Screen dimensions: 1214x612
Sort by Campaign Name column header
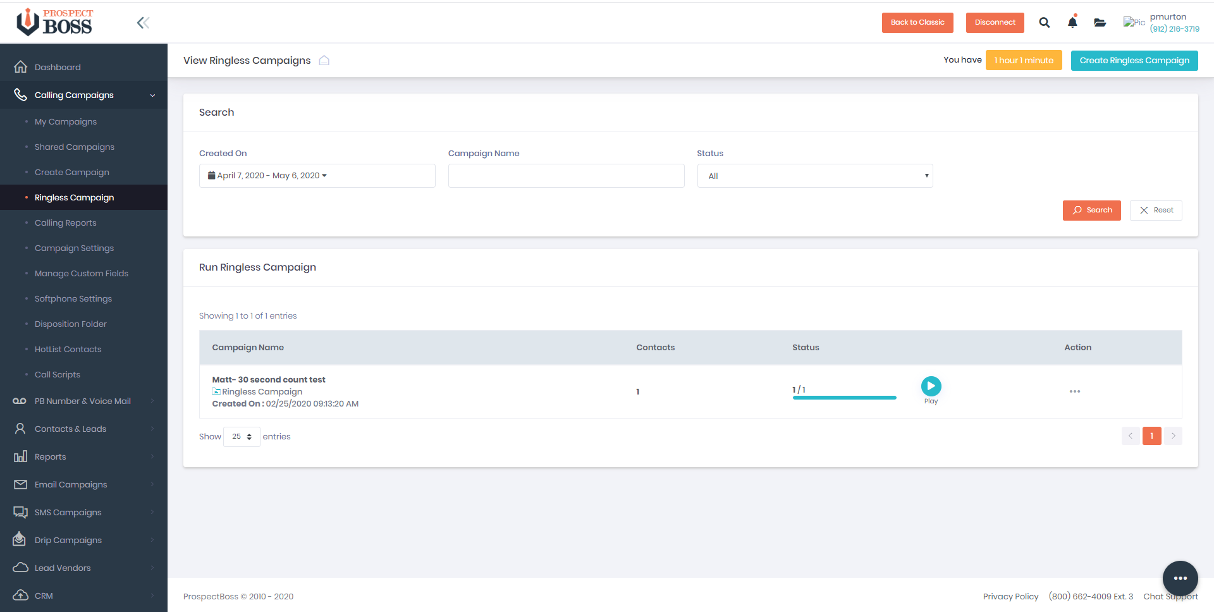click(248, 348)
